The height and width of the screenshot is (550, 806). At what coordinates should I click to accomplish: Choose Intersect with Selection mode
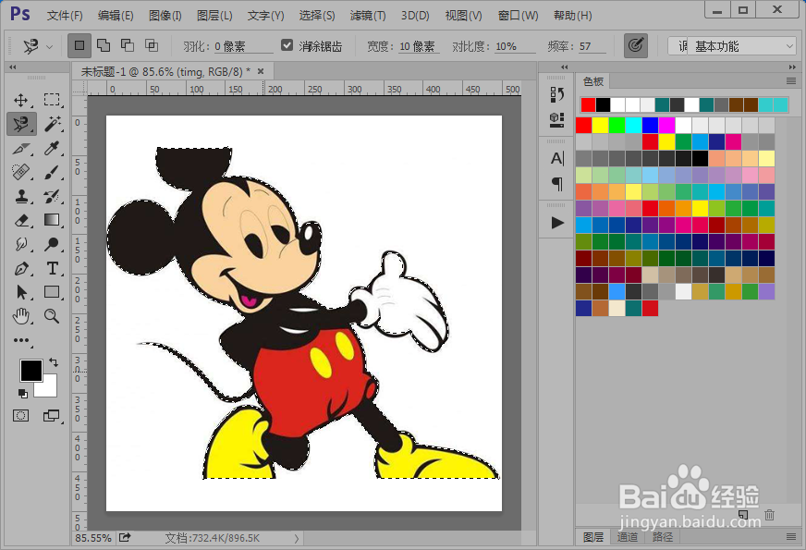pos(152,45)
